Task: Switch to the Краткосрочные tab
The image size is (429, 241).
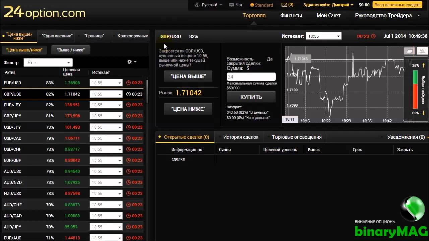Action: (x=133, y=36)
